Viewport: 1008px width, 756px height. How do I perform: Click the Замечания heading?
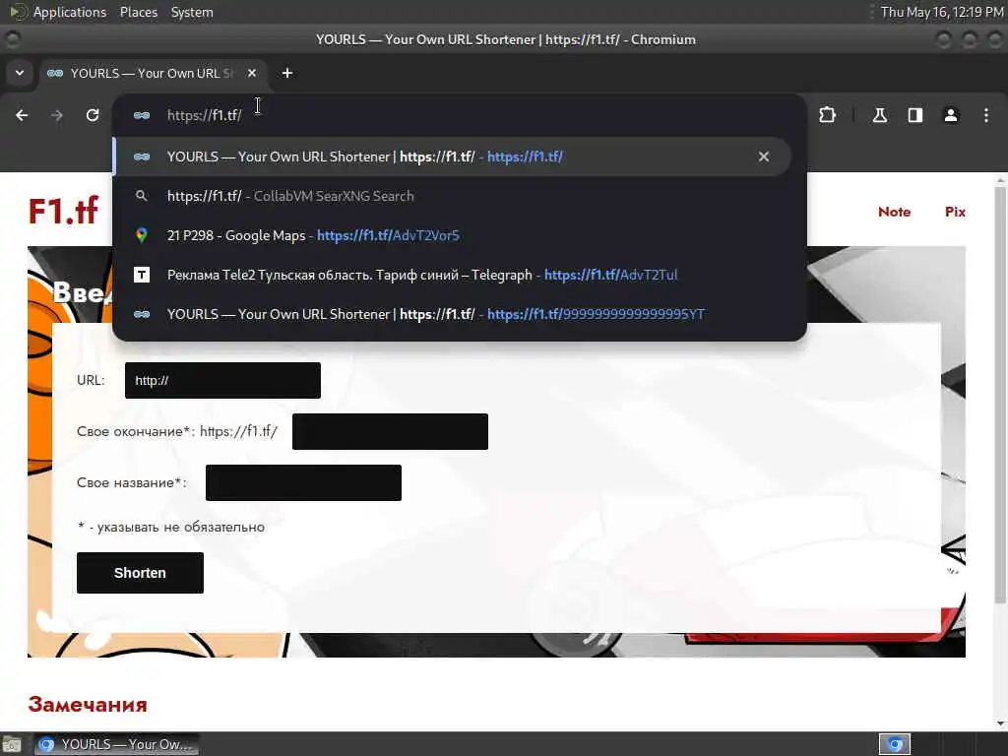88,705
